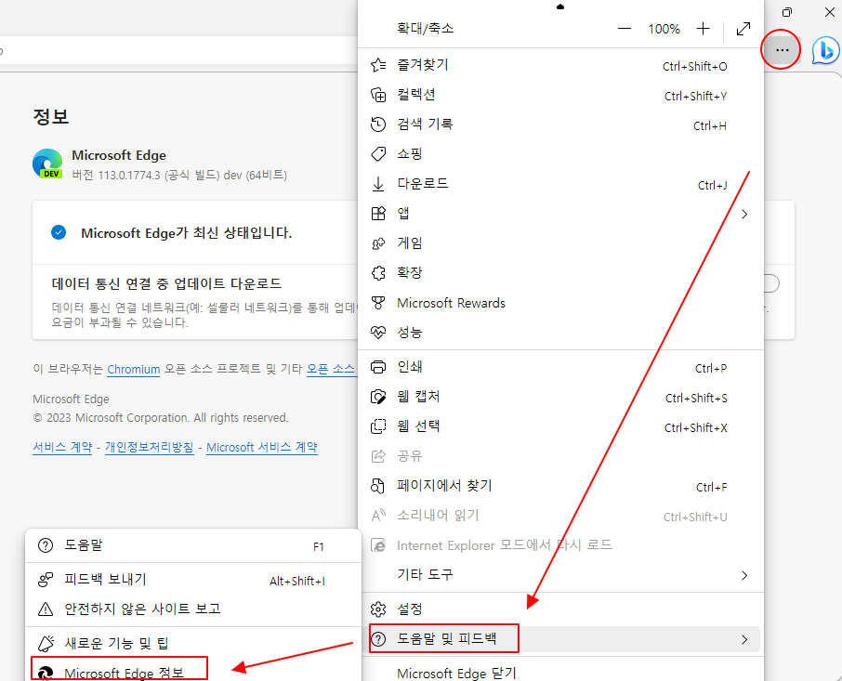The width and height of the screenshot is (842, 681).
Task: Open the Games icon (게임)
Action: pos(378,243)
